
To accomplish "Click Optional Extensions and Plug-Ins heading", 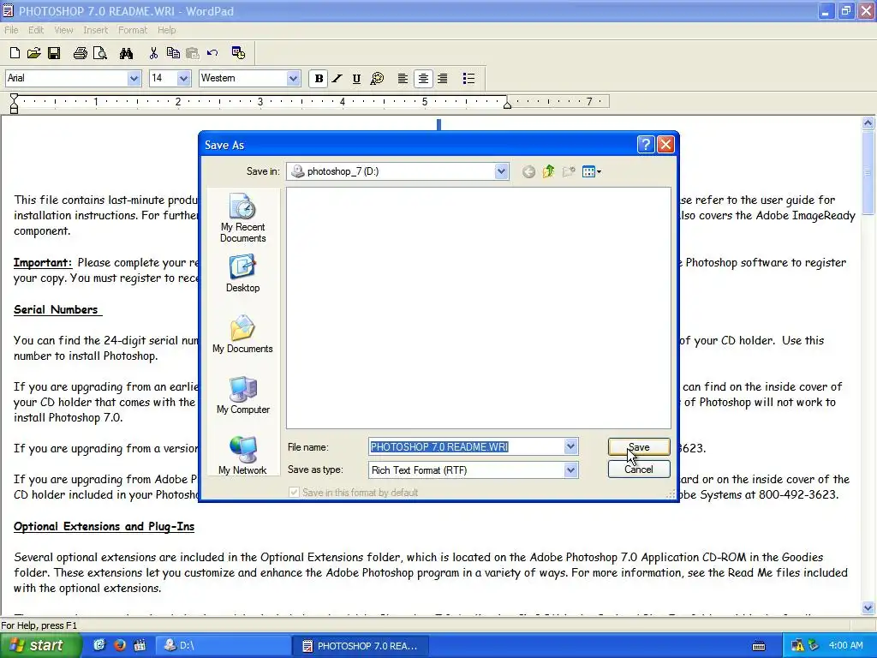I will pyautogui.click(x=104, y=527).
